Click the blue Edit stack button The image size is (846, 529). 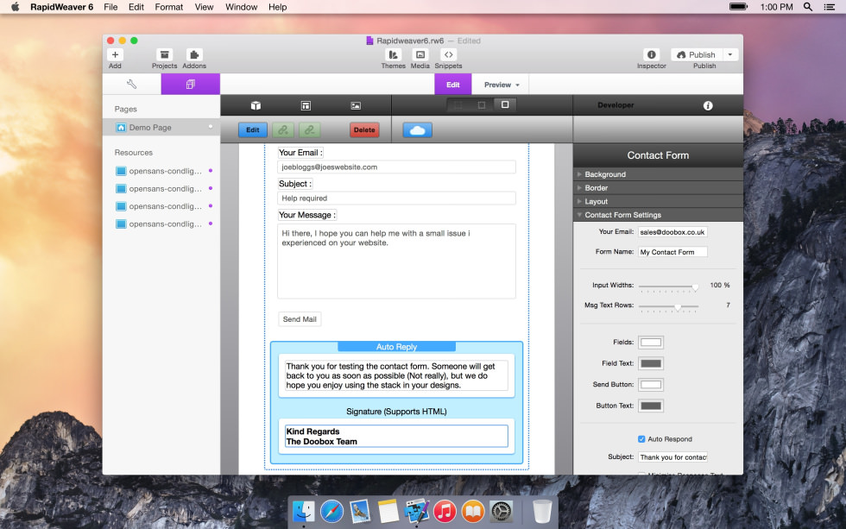click(252, 130)
